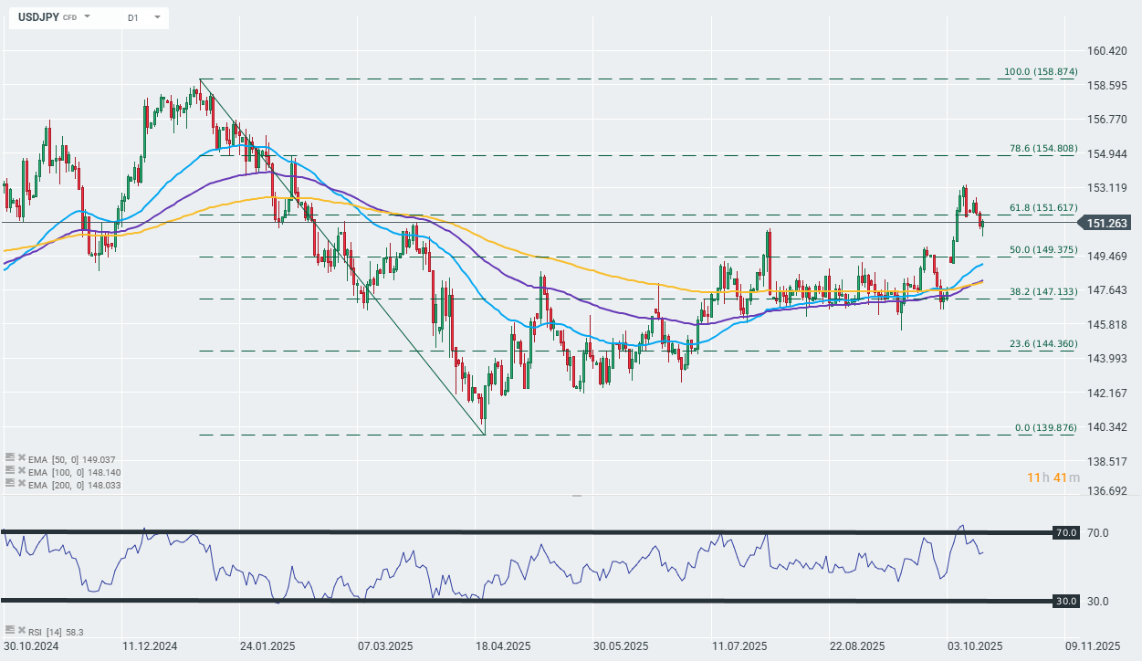Open settings icon for RSI indicator
Screen dimensions: 1142x661
[9, 630]
